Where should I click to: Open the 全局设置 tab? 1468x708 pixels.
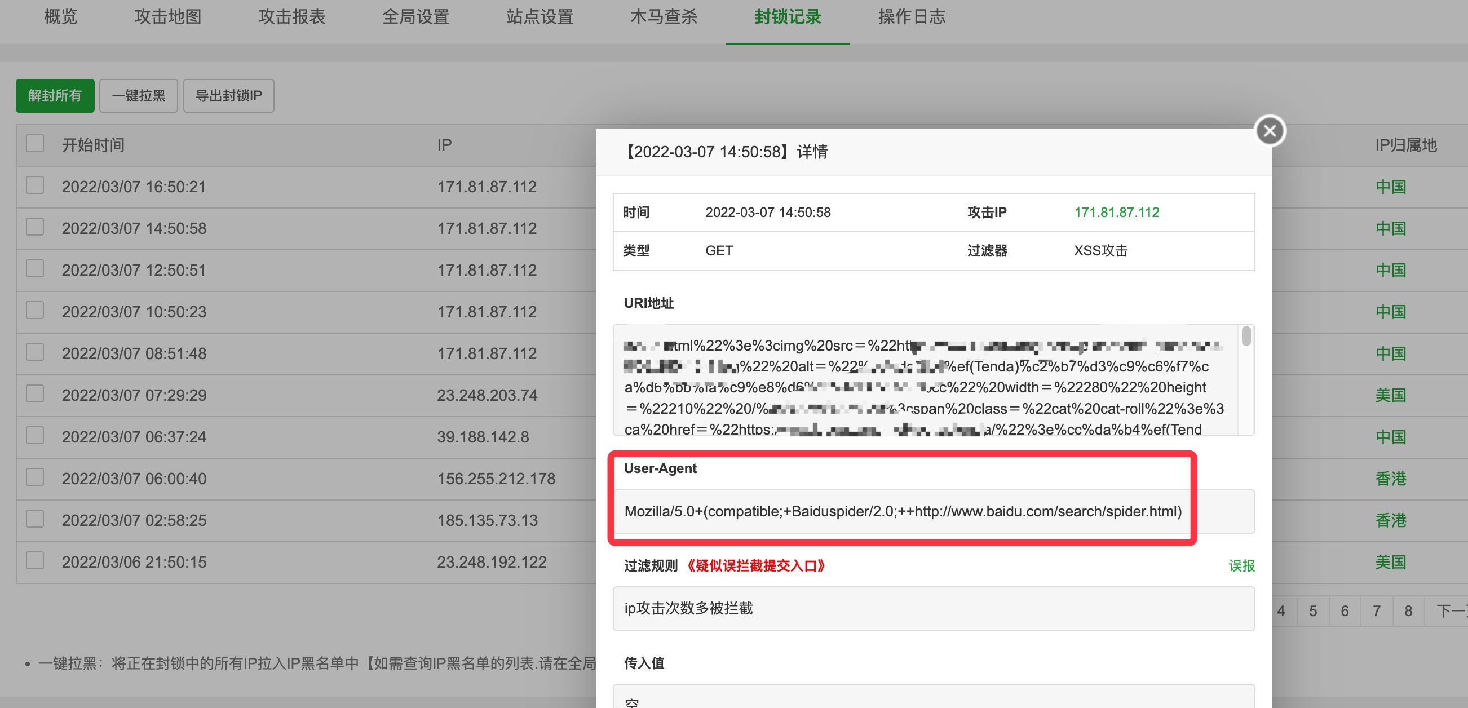417,17
